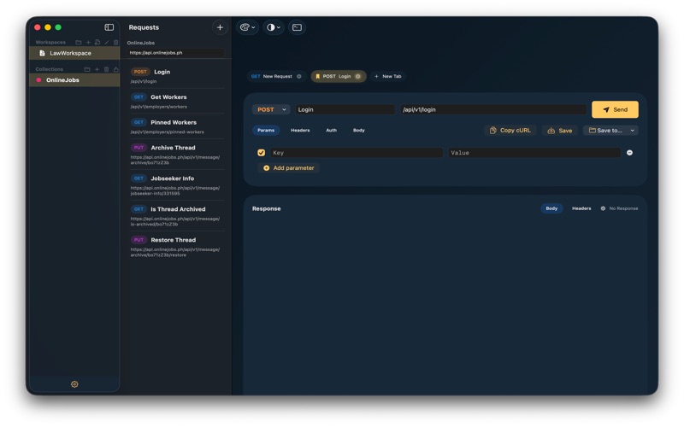The width and height of the screenshot is (684, 427).
Task: Click the bookmark icon on Login tab
Action: [x=317, y=76]
